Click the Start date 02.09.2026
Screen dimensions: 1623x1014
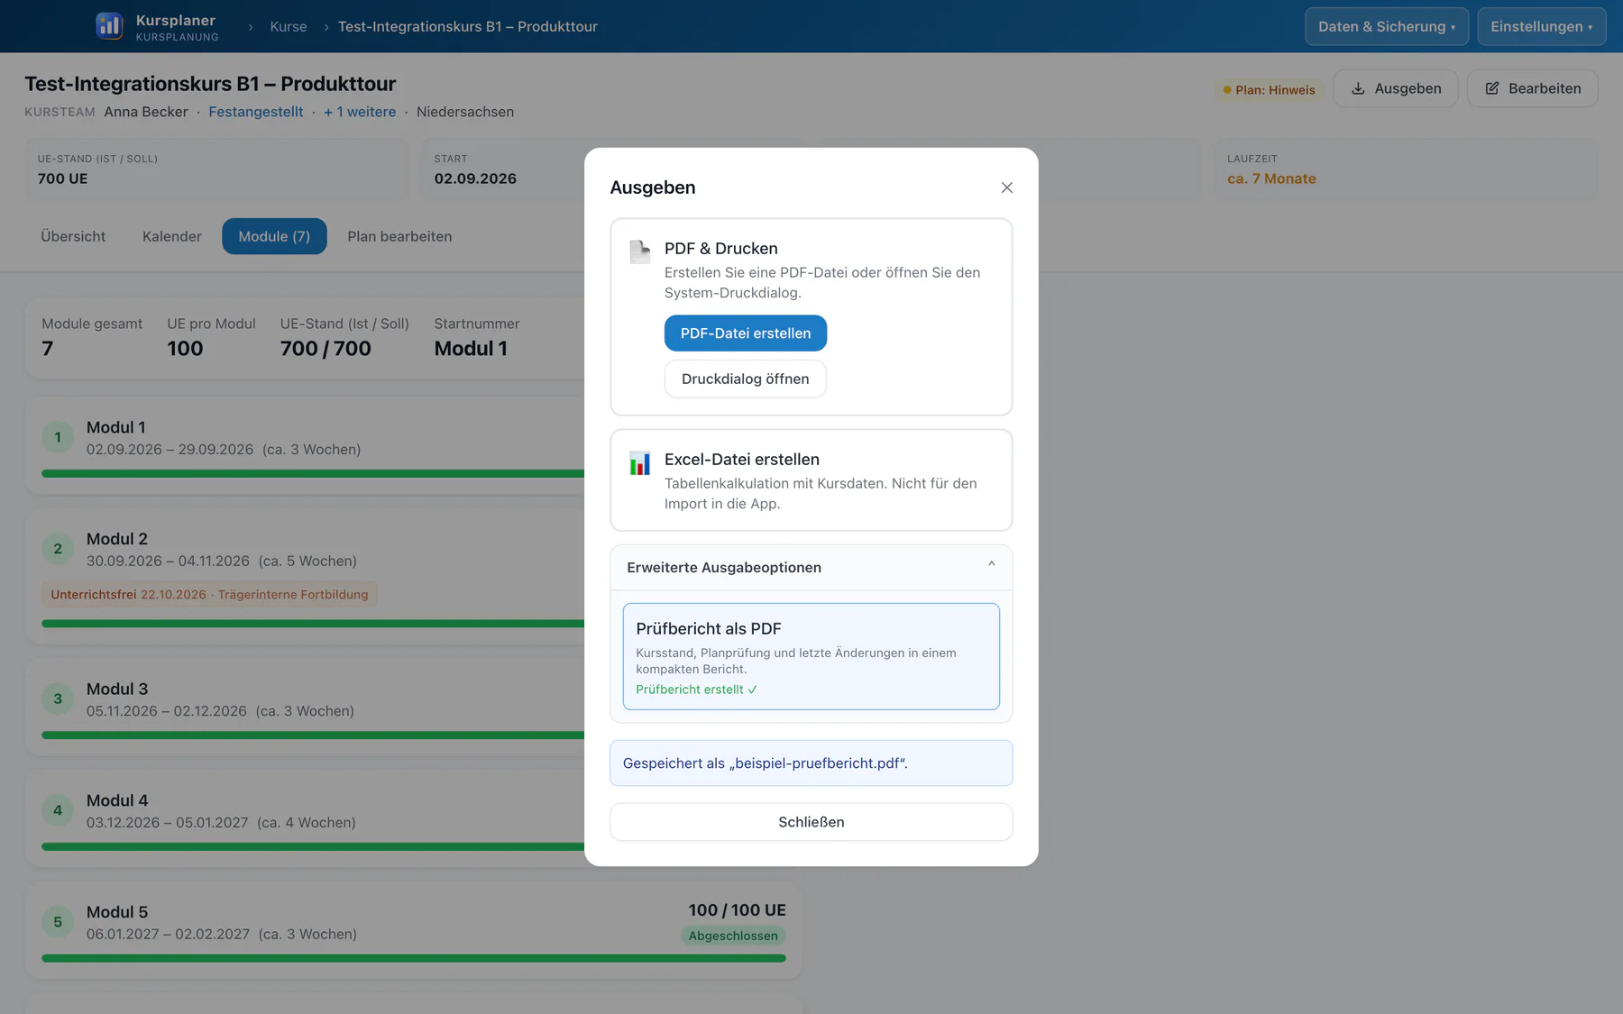point(475,178)
